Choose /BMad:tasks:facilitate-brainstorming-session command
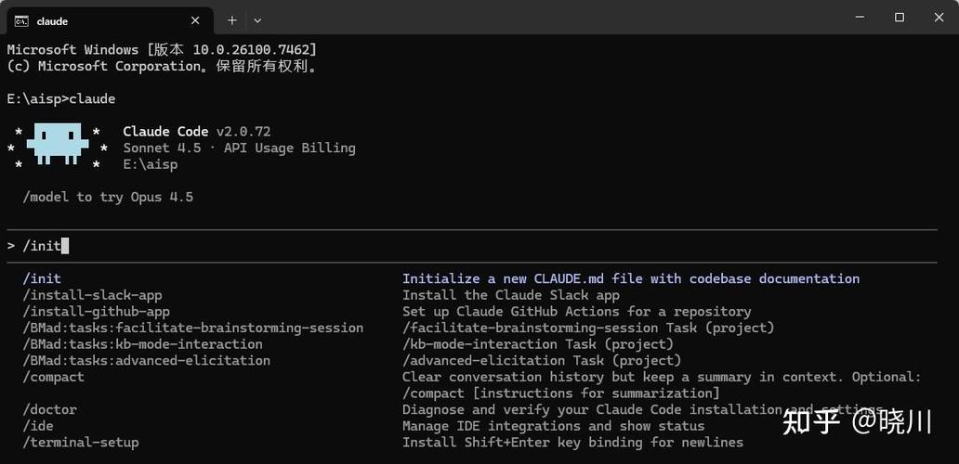 point(193,328)
